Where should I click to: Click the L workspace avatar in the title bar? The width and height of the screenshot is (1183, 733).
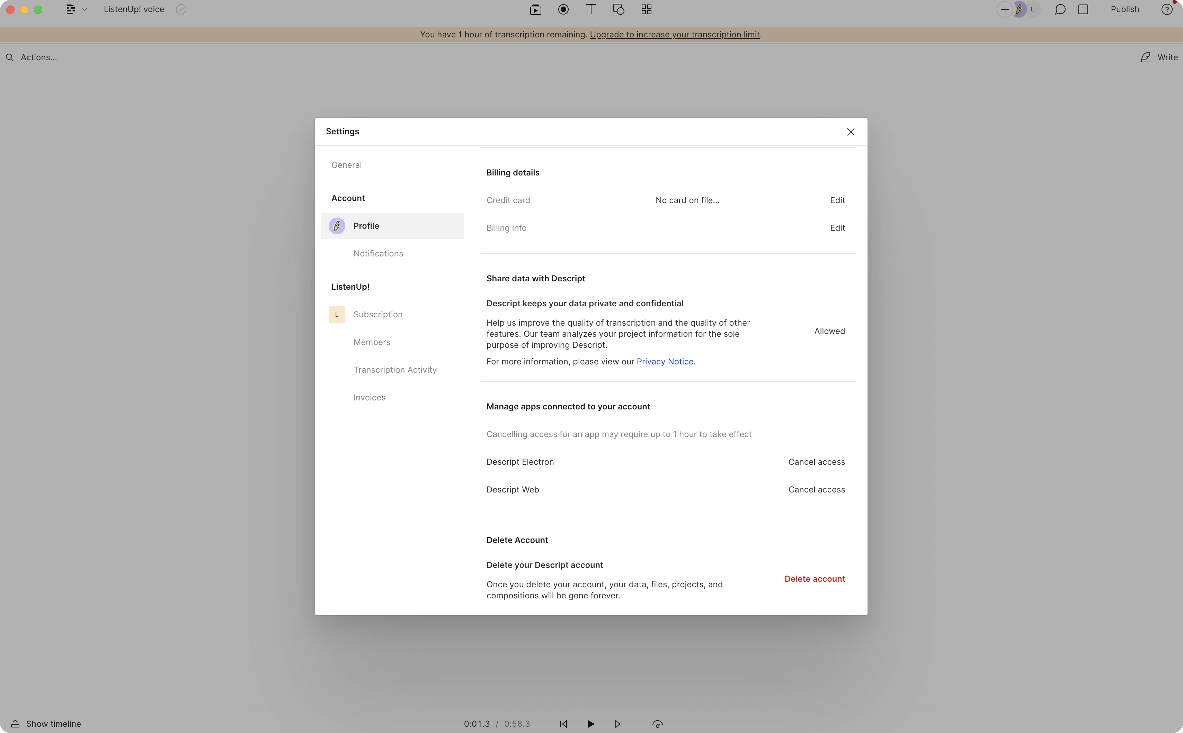pyautogui.click(x=1033, y=9)
